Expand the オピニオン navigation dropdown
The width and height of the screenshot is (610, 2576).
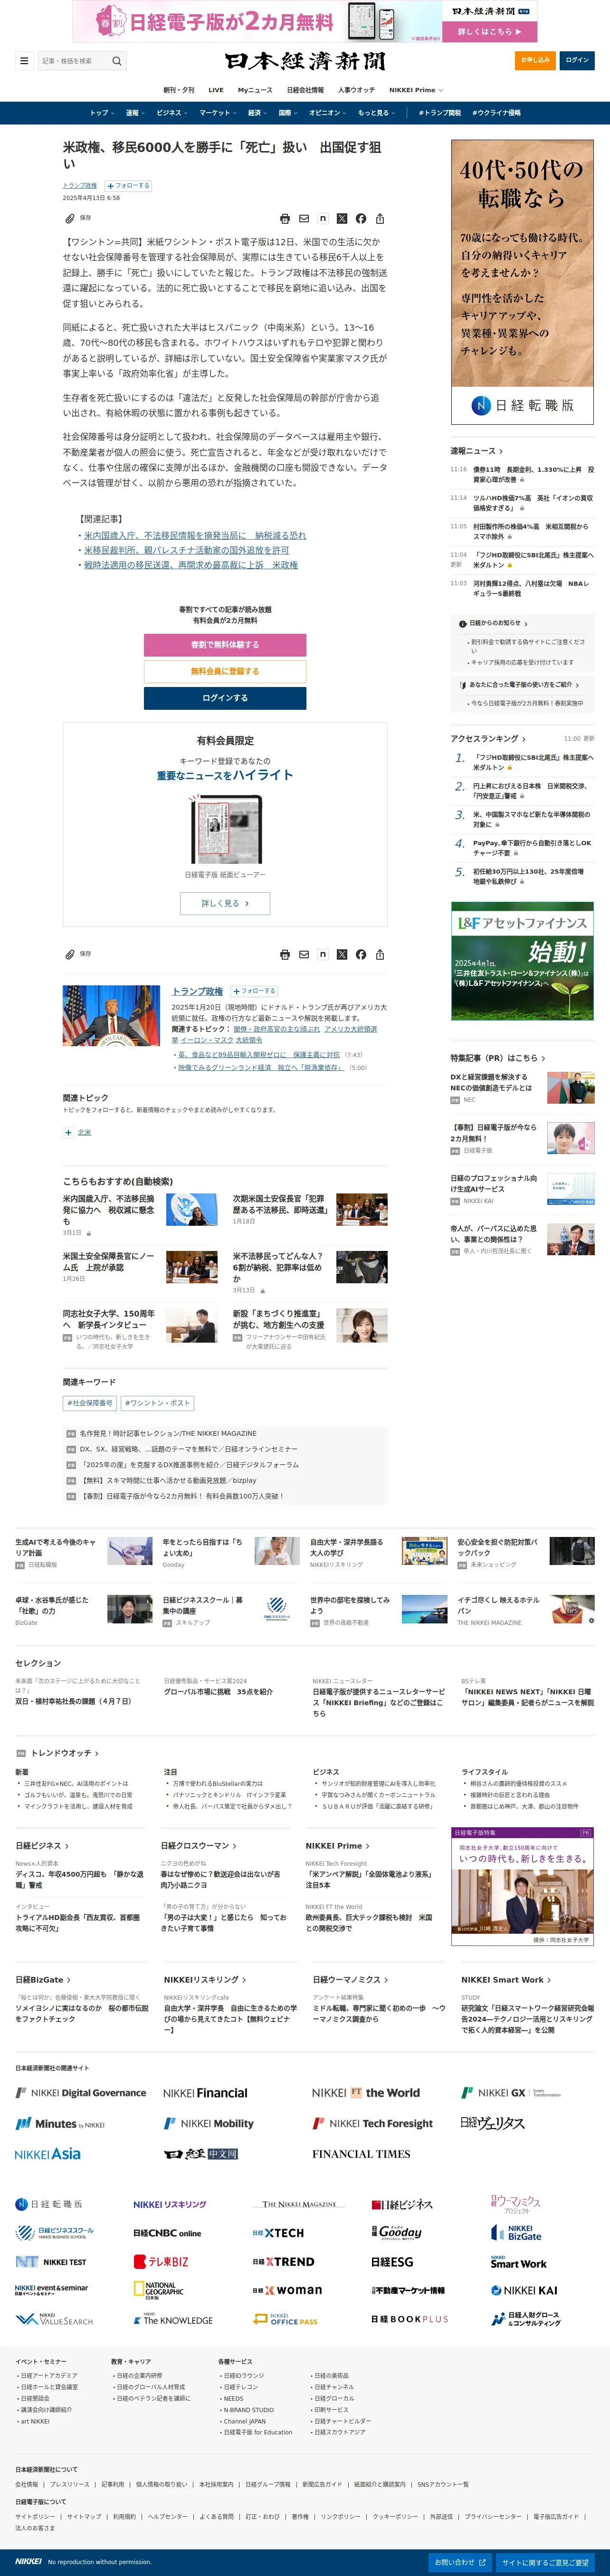click(328, 113)
